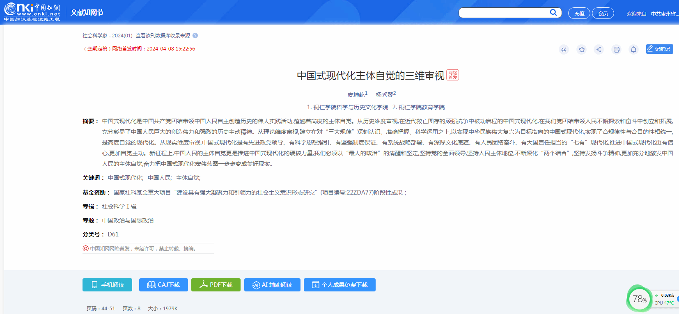Screen dimensions: 679x314
Task: Open keyword 中国式现代化 link
Action: click(x=125, y=178)
